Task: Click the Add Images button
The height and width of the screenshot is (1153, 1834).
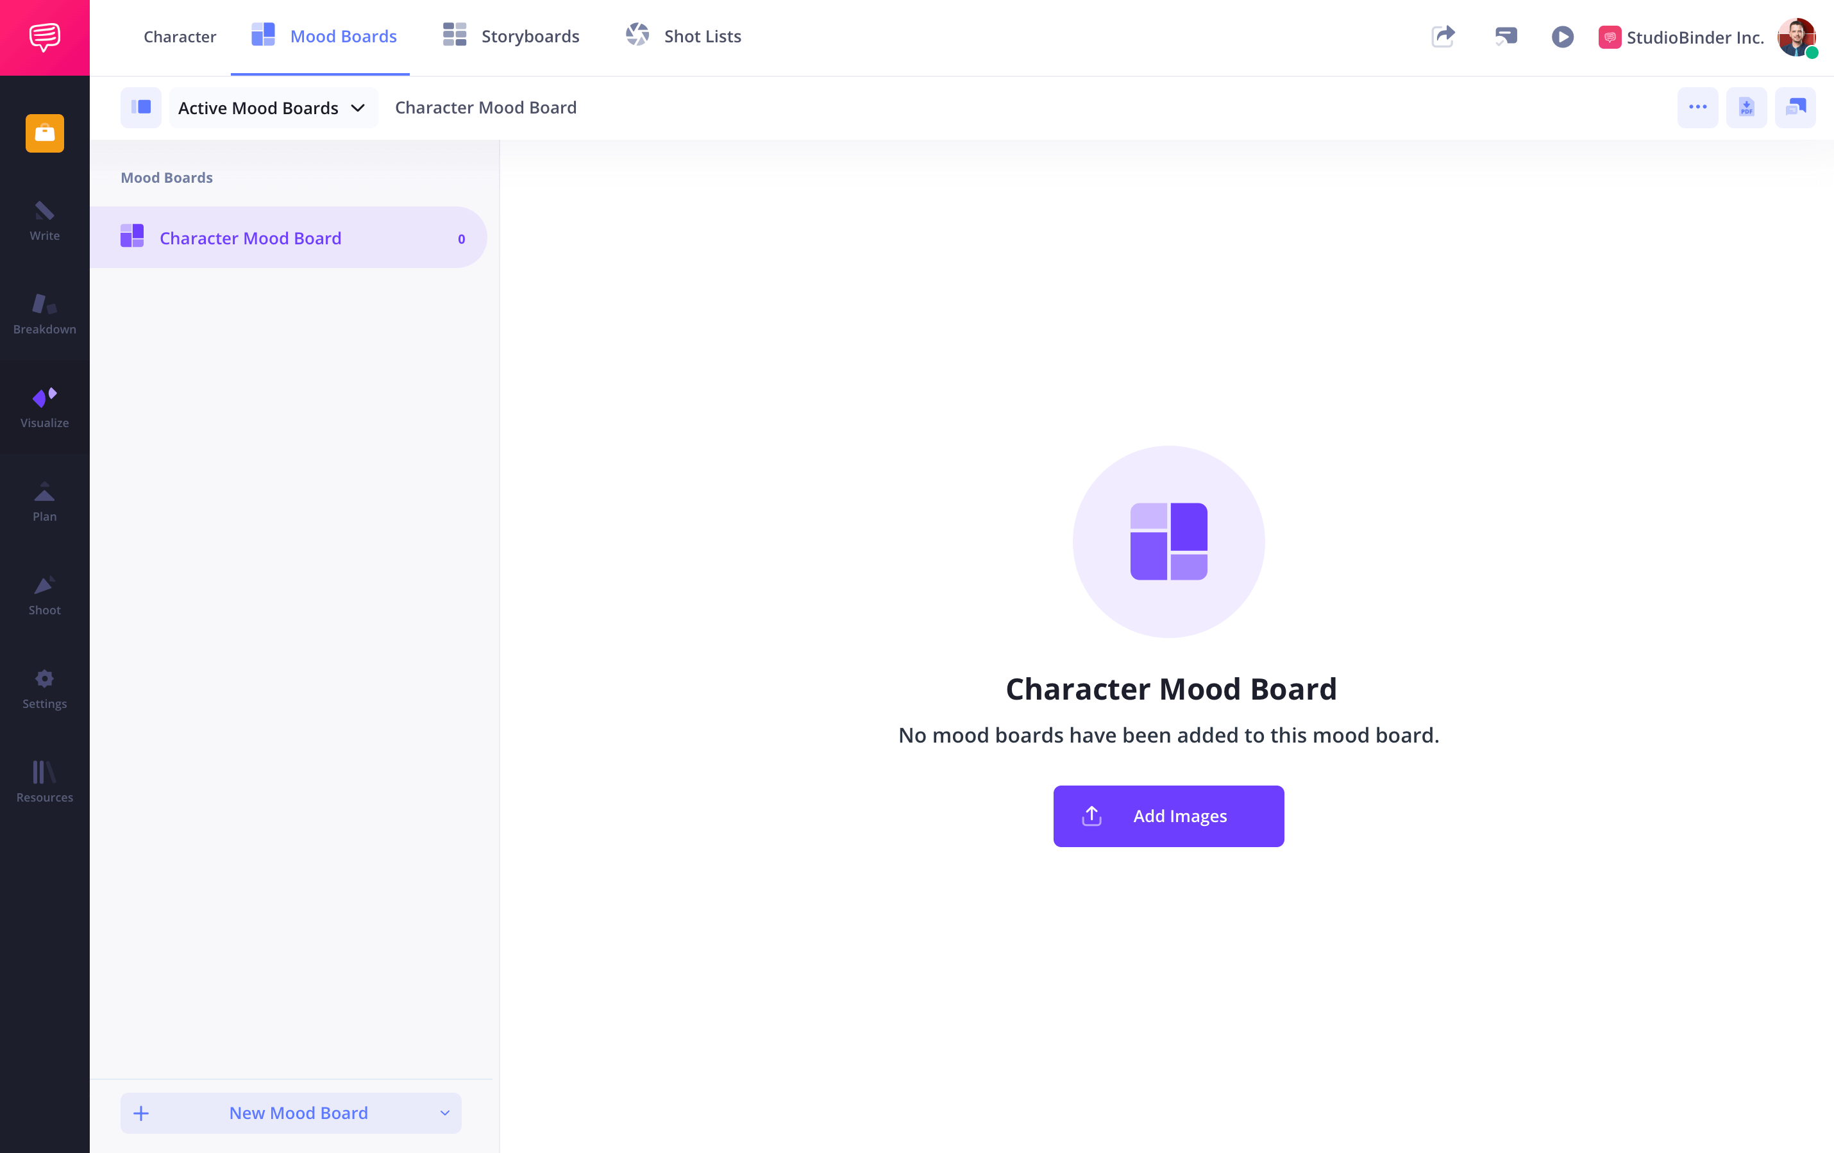Action: point(1167,816)
